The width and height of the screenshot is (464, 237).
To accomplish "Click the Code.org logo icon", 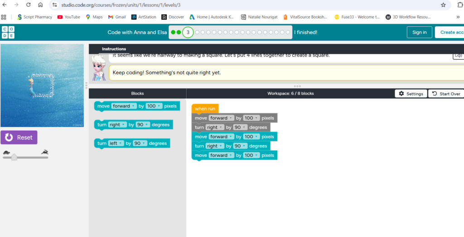I will 8,32.
